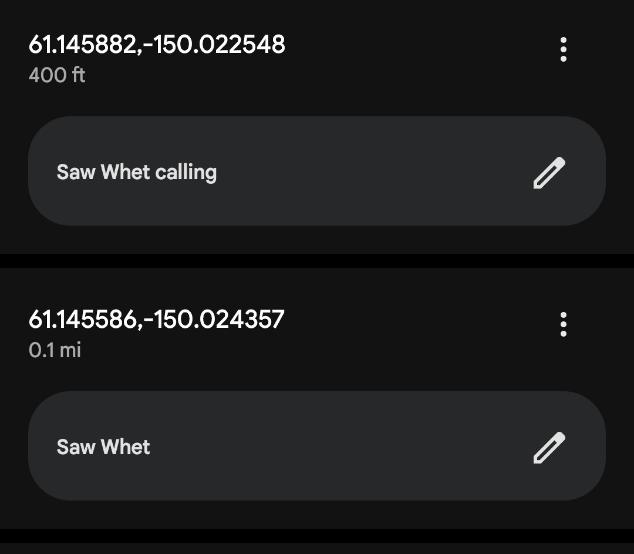Screen dimensions: 634x554
Task: Edit the note on the 0.1 mi place
Action: click(x=549, y=448)
